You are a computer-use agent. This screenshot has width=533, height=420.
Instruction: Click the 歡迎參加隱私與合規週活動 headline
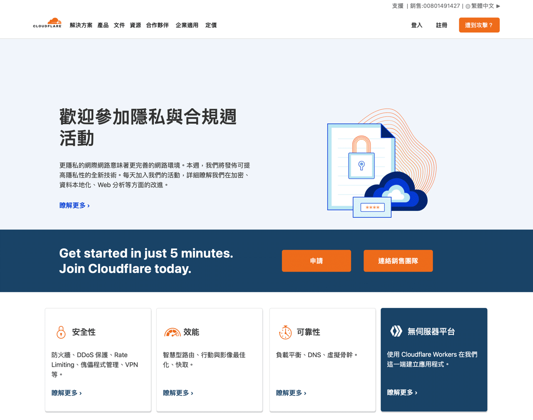(x=148, y=127)
